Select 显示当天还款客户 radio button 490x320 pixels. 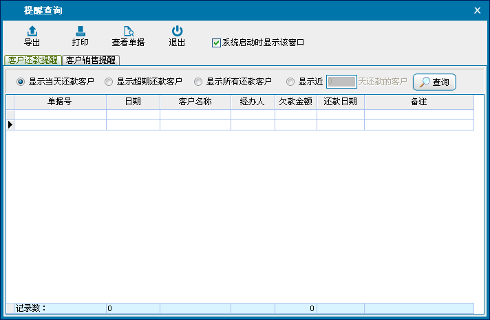(x=21, y=82)
